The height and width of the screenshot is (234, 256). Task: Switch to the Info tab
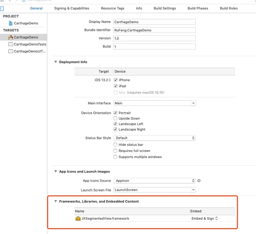[x=139, y=8]
